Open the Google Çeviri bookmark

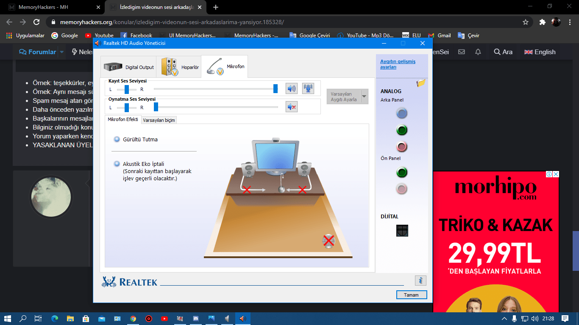click(x=309, y=36)
